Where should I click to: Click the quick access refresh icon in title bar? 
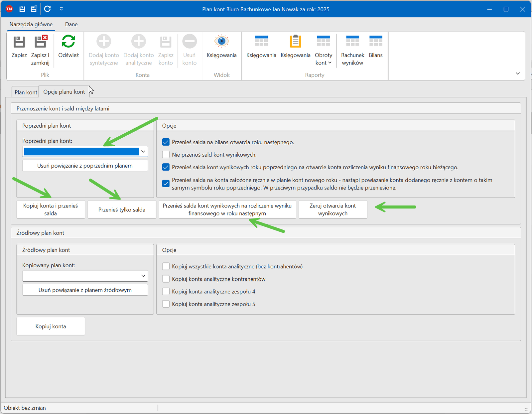coord(47,9)
